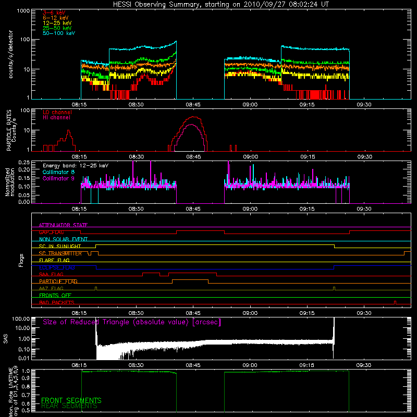Select the green 25-50 keV legend label

[x=57, y=28]
